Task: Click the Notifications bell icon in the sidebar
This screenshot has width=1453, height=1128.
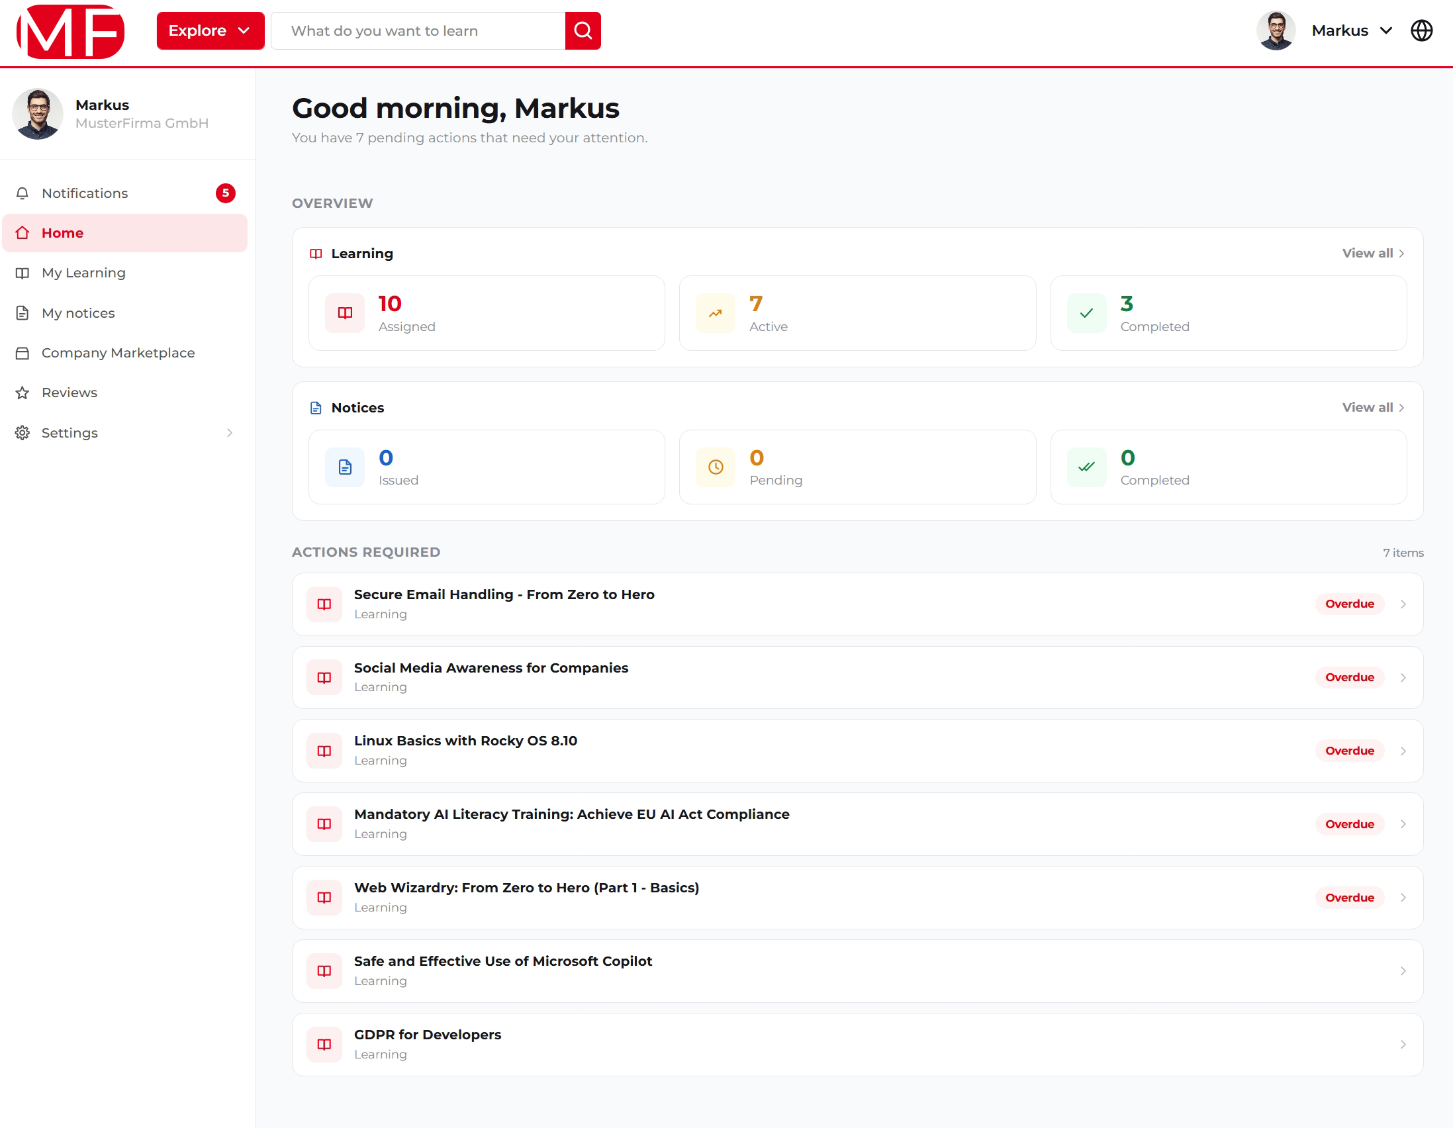Action: coord(23,193)
